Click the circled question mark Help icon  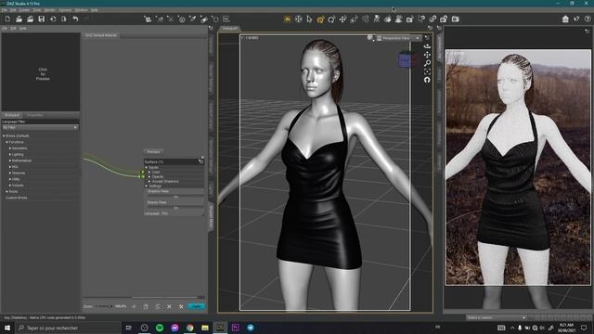click(x=588, y=19)
